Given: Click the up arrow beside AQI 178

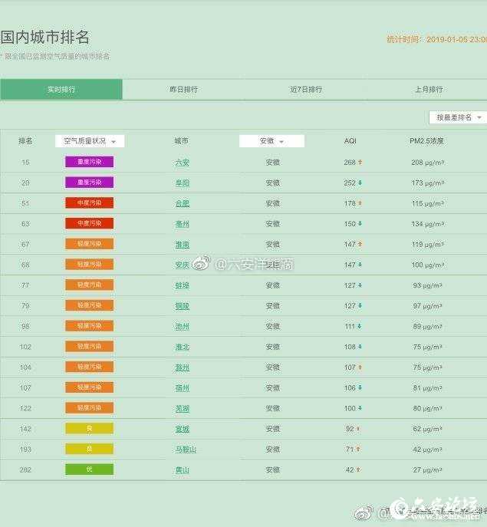Looking at the screenshot, I should pos(360,203).
